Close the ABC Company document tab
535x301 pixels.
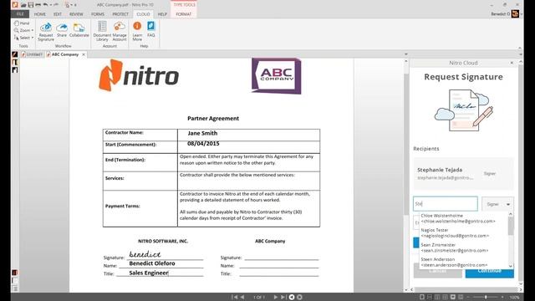[84, 54]
